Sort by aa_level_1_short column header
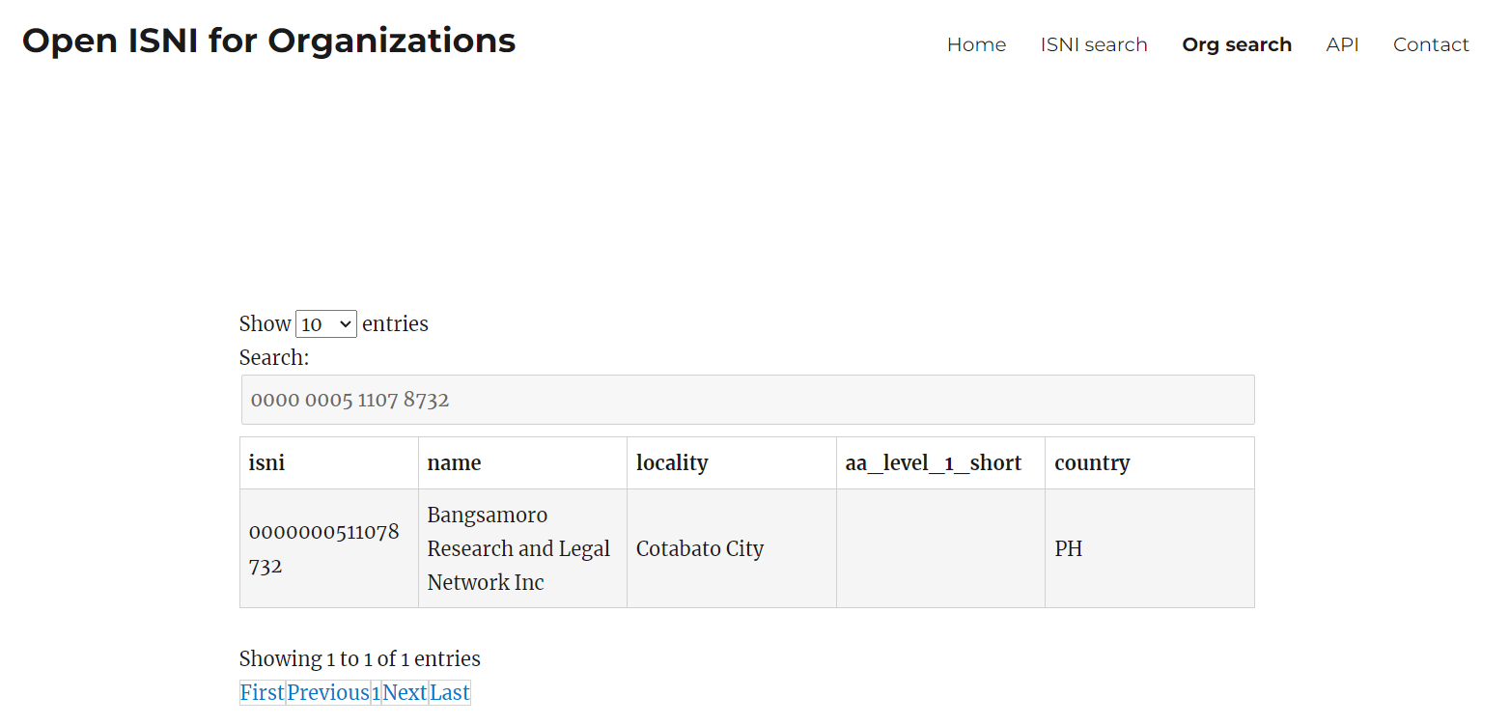 point(939,463)
